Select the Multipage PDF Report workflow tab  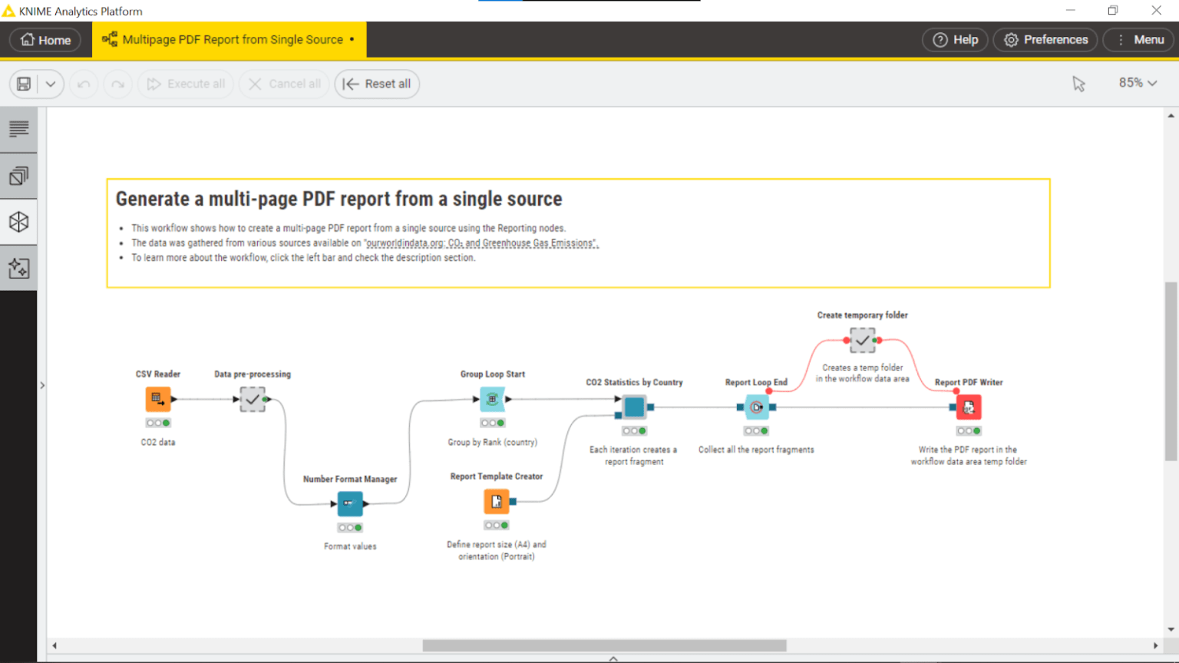click(229, 40)
